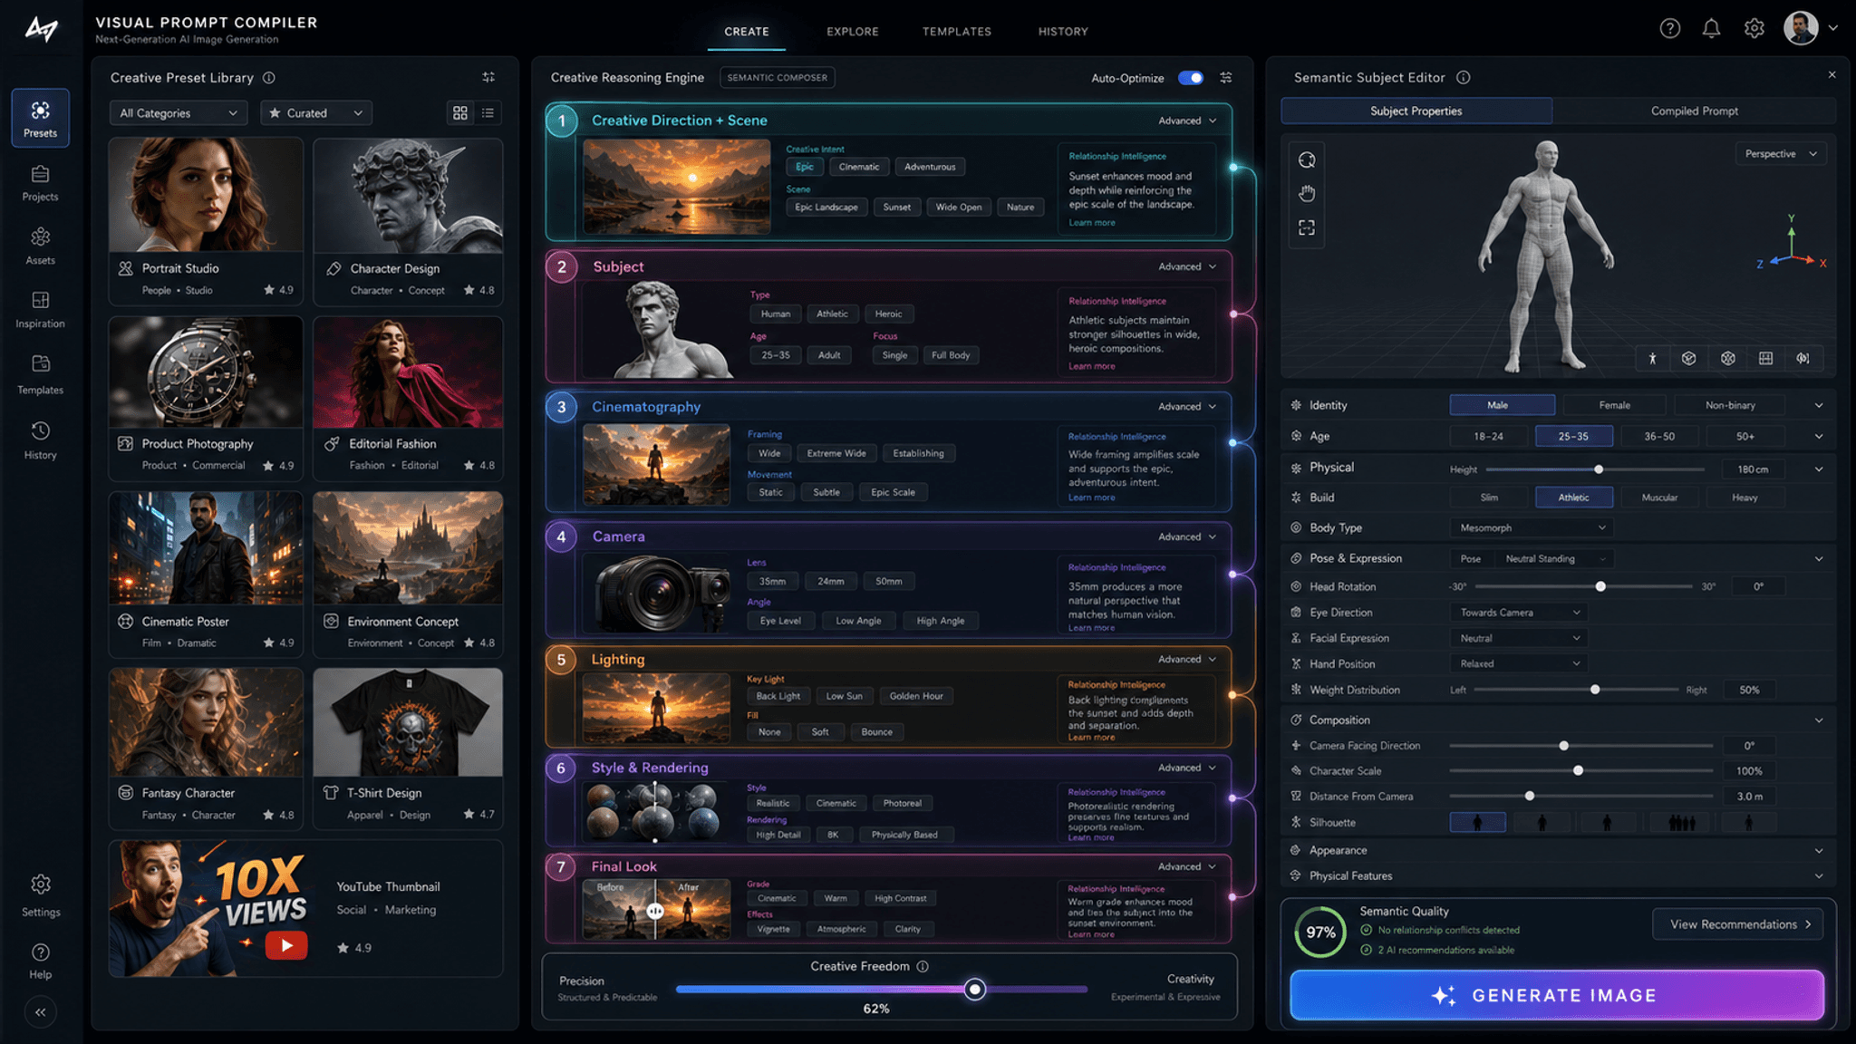Expand the Physical Features section
This screenshot has width=1856, height=1044.
click(x=1558, y=876)
